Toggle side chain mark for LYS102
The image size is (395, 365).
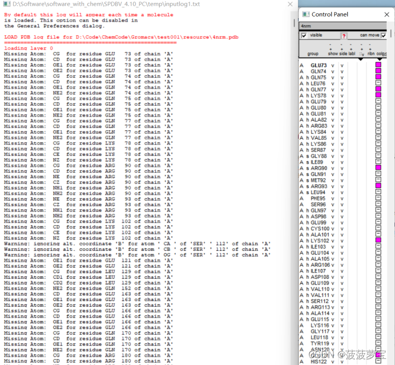[342, 241]
